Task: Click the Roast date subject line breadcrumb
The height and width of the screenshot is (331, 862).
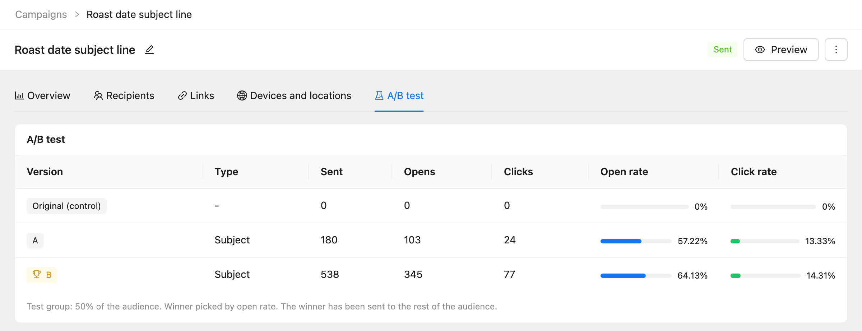Action: 139,14
